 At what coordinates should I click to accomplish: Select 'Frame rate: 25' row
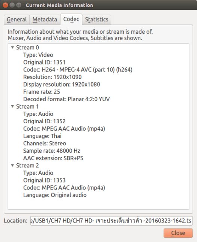pos(42,92)
